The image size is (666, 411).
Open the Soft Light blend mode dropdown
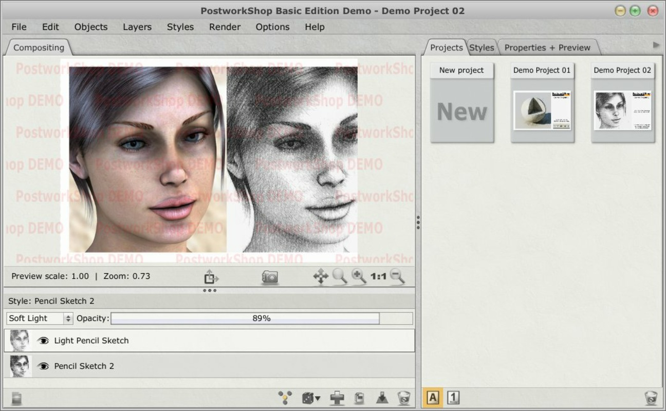pyautogui.click(x=40, y=319)
